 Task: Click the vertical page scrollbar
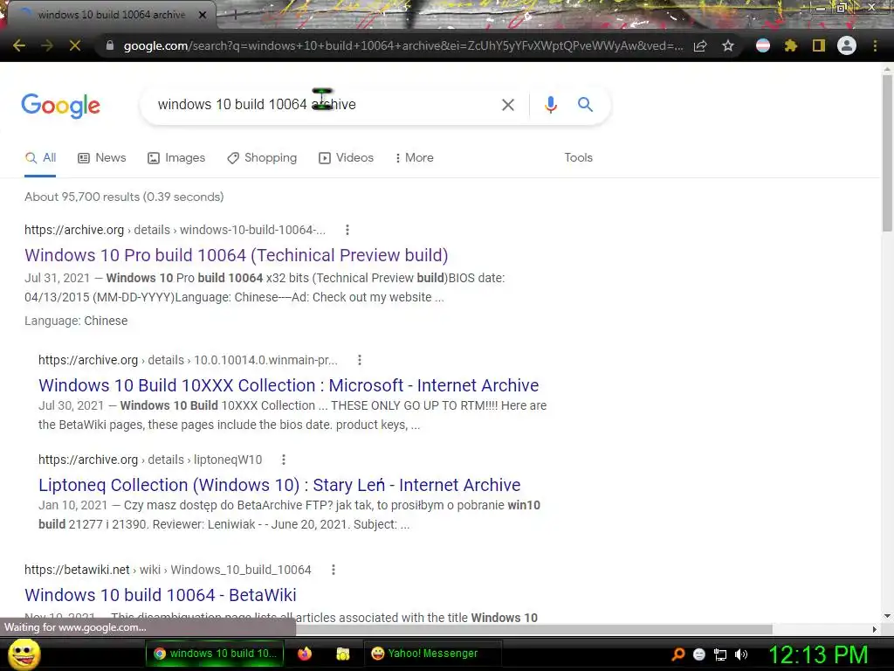tap(887, 154)
